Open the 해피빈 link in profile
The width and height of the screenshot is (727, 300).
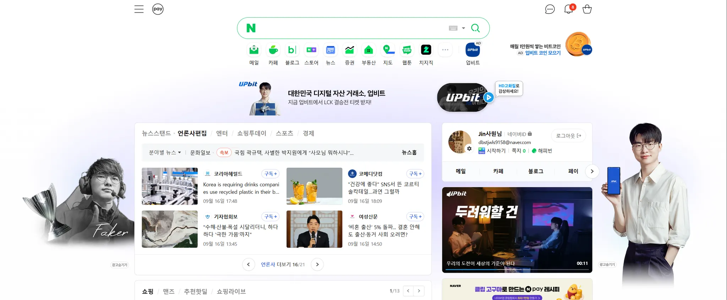(542, 151)
